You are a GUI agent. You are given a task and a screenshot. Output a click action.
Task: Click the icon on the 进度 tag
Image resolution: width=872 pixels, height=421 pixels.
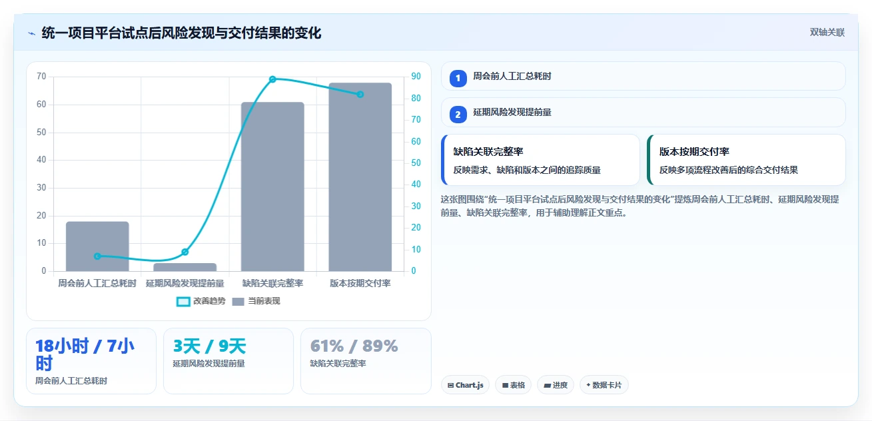(x=548, y=385)
